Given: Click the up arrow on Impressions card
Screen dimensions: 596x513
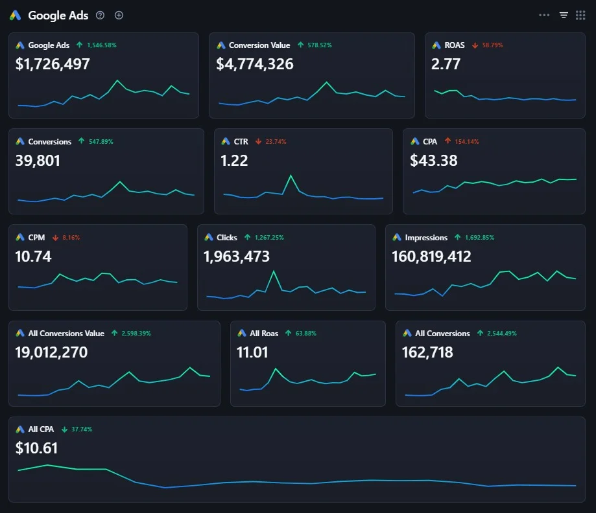Looking at the screenshot, I should (458, 237).
